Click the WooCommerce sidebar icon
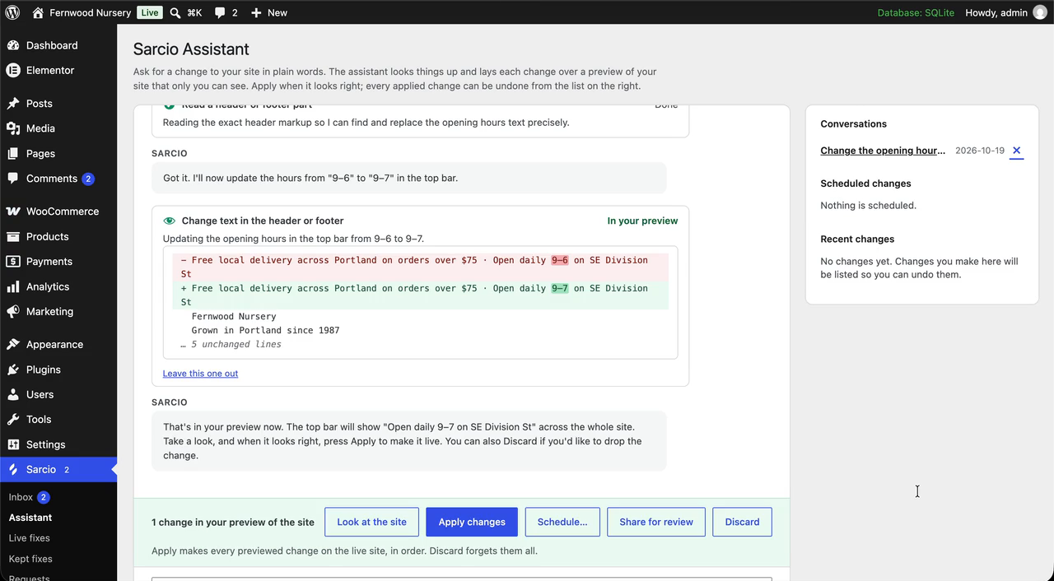 [x=13, y=211]
